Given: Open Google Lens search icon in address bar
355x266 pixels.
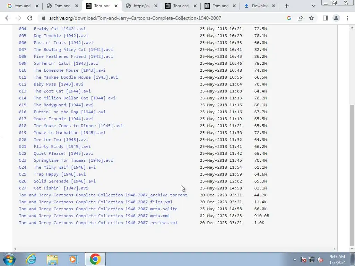Looking at the screenshot, I should 289,18.
